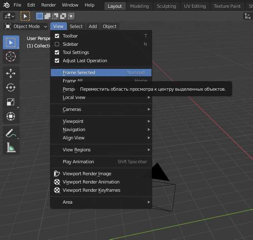The width and height of the screenshot is (253, 240).
Task: Expand the View Regions submenu
Action: click(x=101, y=150)
